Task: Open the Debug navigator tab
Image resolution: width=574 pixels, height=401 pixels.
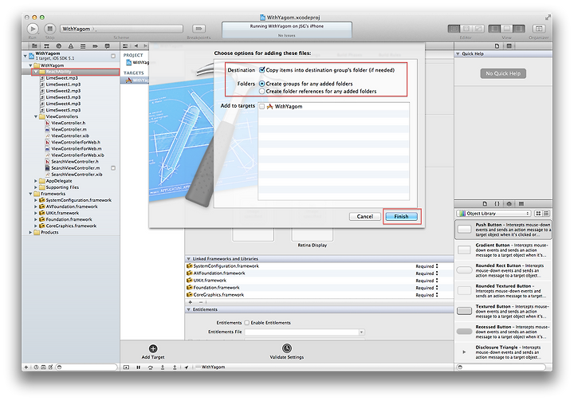Action: (x=83, y=46)
